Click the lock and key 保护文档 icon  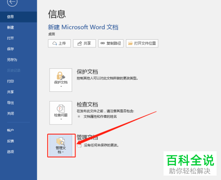click(x=61, y=76)
